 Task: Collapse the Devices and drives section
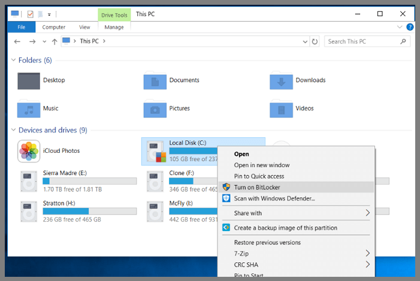(14, 130)
